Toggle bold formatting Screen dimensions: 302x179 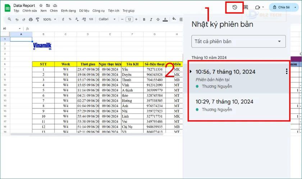[x=144, y=19]
